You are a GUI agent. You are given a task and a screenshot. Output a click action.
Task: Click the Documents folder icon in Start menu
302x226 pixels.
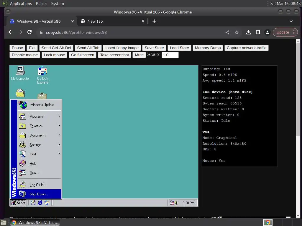(22, 135)
